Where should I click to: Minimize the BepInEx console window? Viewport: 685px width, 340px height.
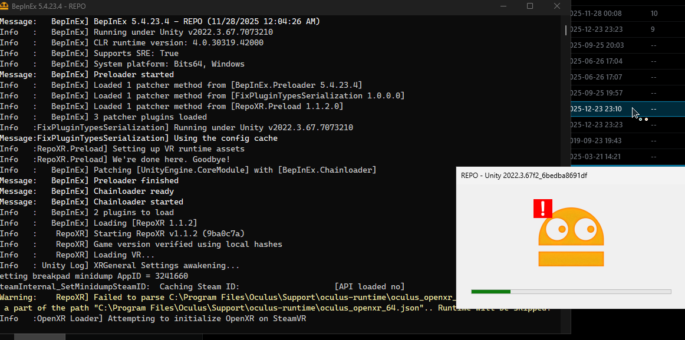coord(502,6)
